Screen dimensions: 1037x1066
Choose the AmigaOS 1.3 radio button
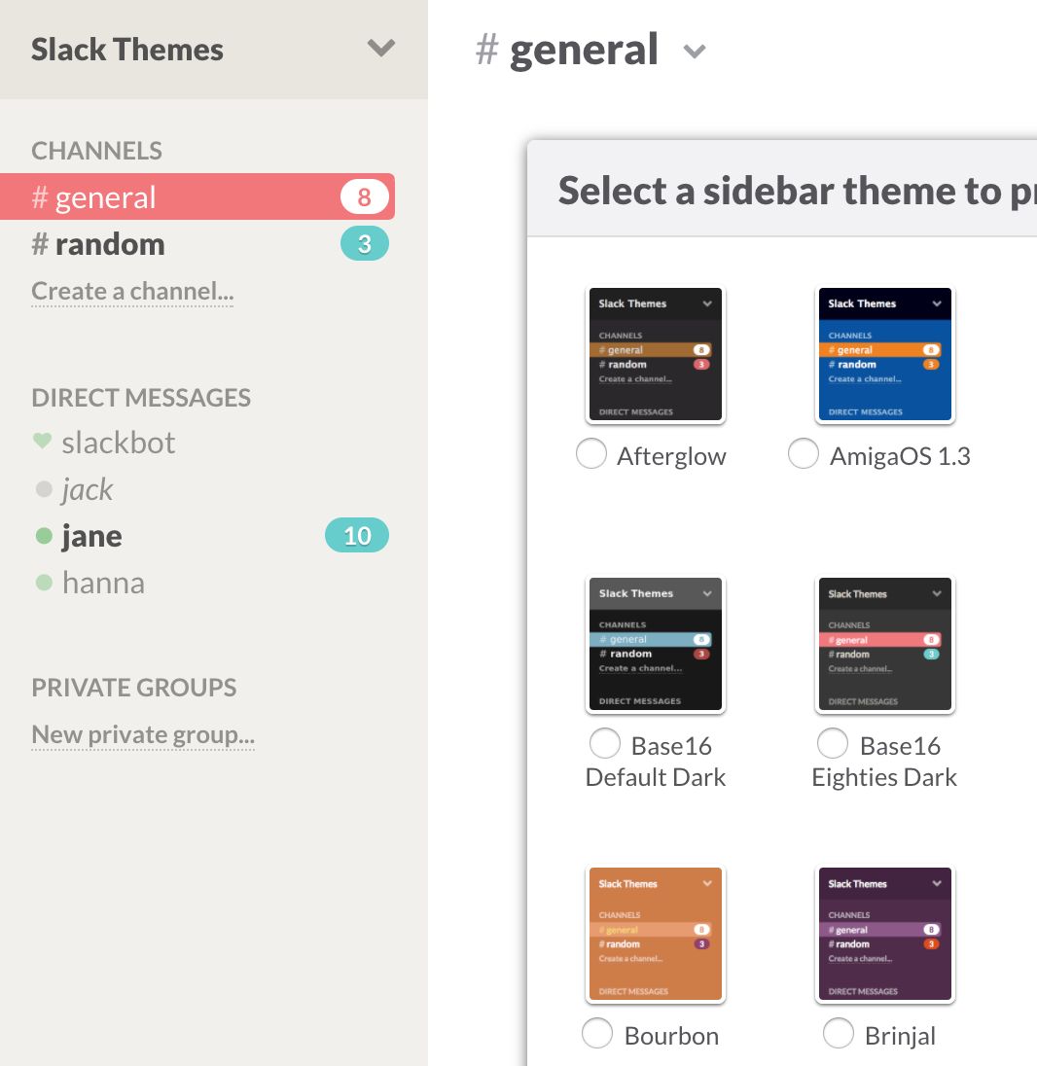tap(803, 454)
